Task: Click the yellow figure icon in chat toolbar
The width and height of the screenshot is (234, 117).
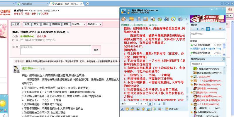Action: (143, 109)
